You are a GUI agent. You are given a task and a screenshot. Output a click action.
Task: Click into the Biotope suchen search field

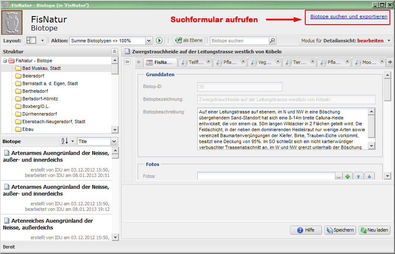click(x=239, y=41)
